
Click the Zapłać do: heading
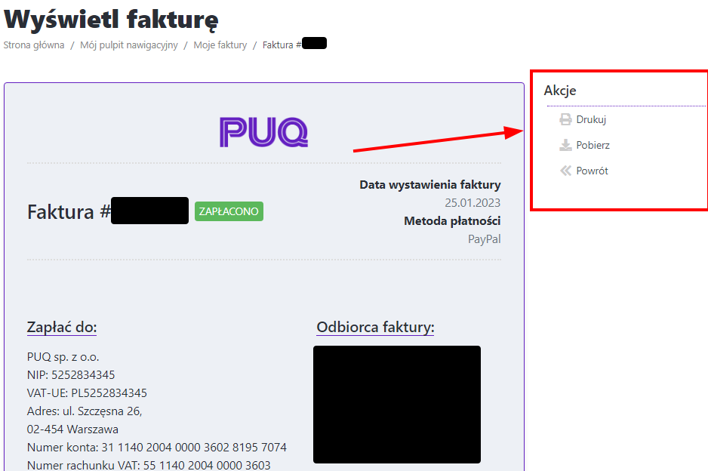pyautogui.click(x=62, y=327)
